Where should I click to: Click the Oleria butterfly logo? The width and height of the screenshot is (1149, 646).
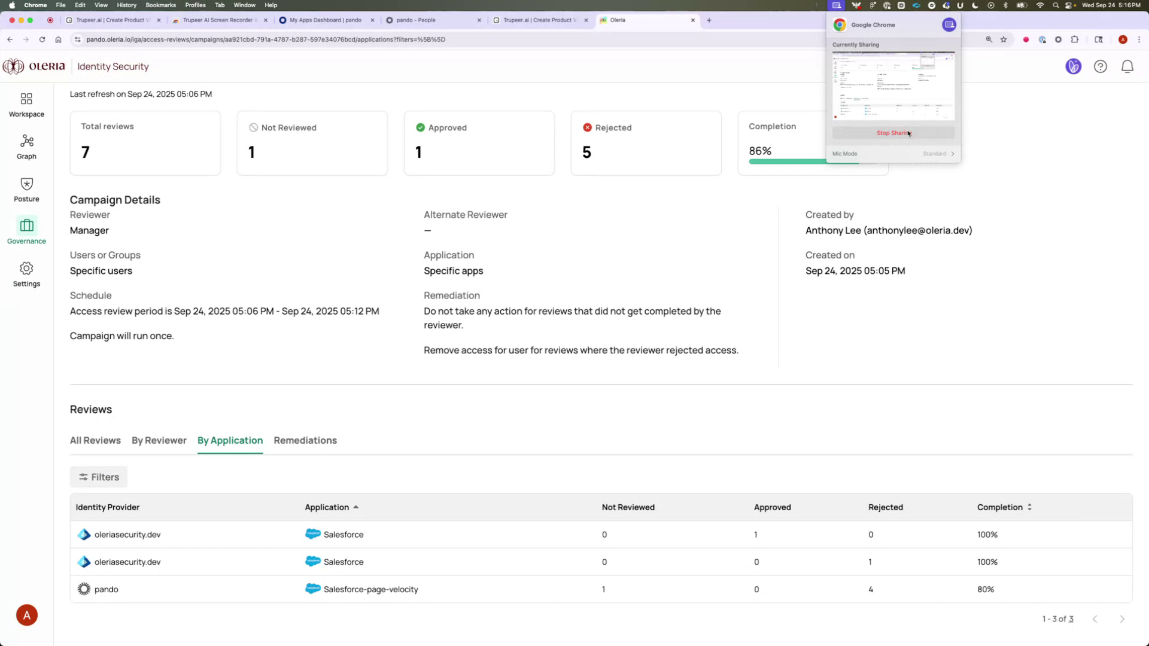pos(12,66)
